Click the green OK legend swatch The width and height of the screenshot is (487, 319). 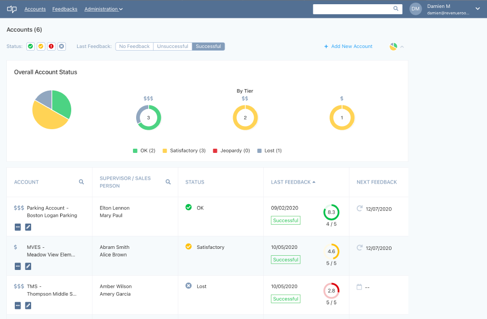coord(135,150)
